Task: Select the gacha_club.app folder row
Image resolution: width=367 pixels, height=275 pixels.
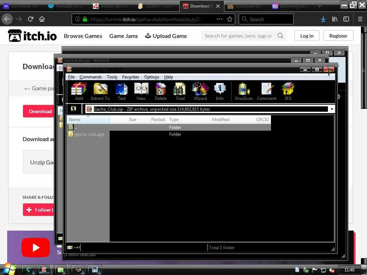Action: tap(169, 134)
